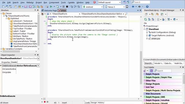Screen dimensions: 185x104
Task: Open the Android target platform dropdown
Action: click(102, 7)
